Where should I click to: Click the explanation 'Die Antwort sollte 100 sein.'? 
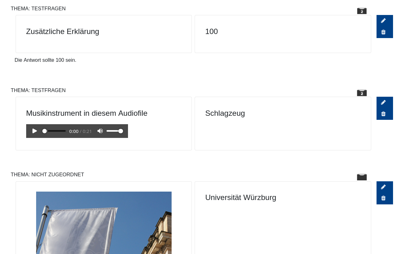45,60
